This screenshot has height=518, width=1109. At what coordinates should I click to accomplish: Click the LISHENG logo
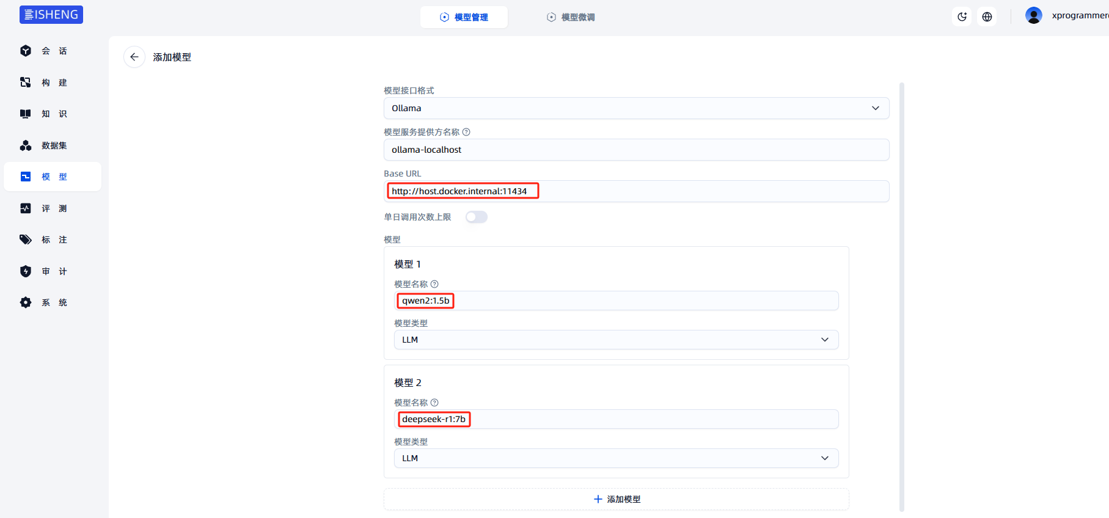click(51, 15)
